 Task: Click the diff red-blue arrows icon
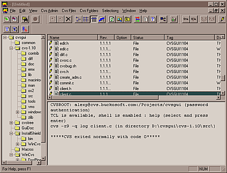[137, 19]
